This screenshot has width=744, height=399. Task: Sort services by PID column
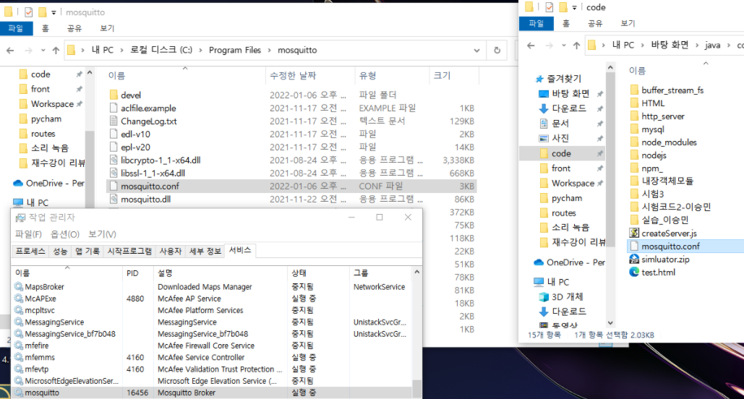tap(132, 273)
